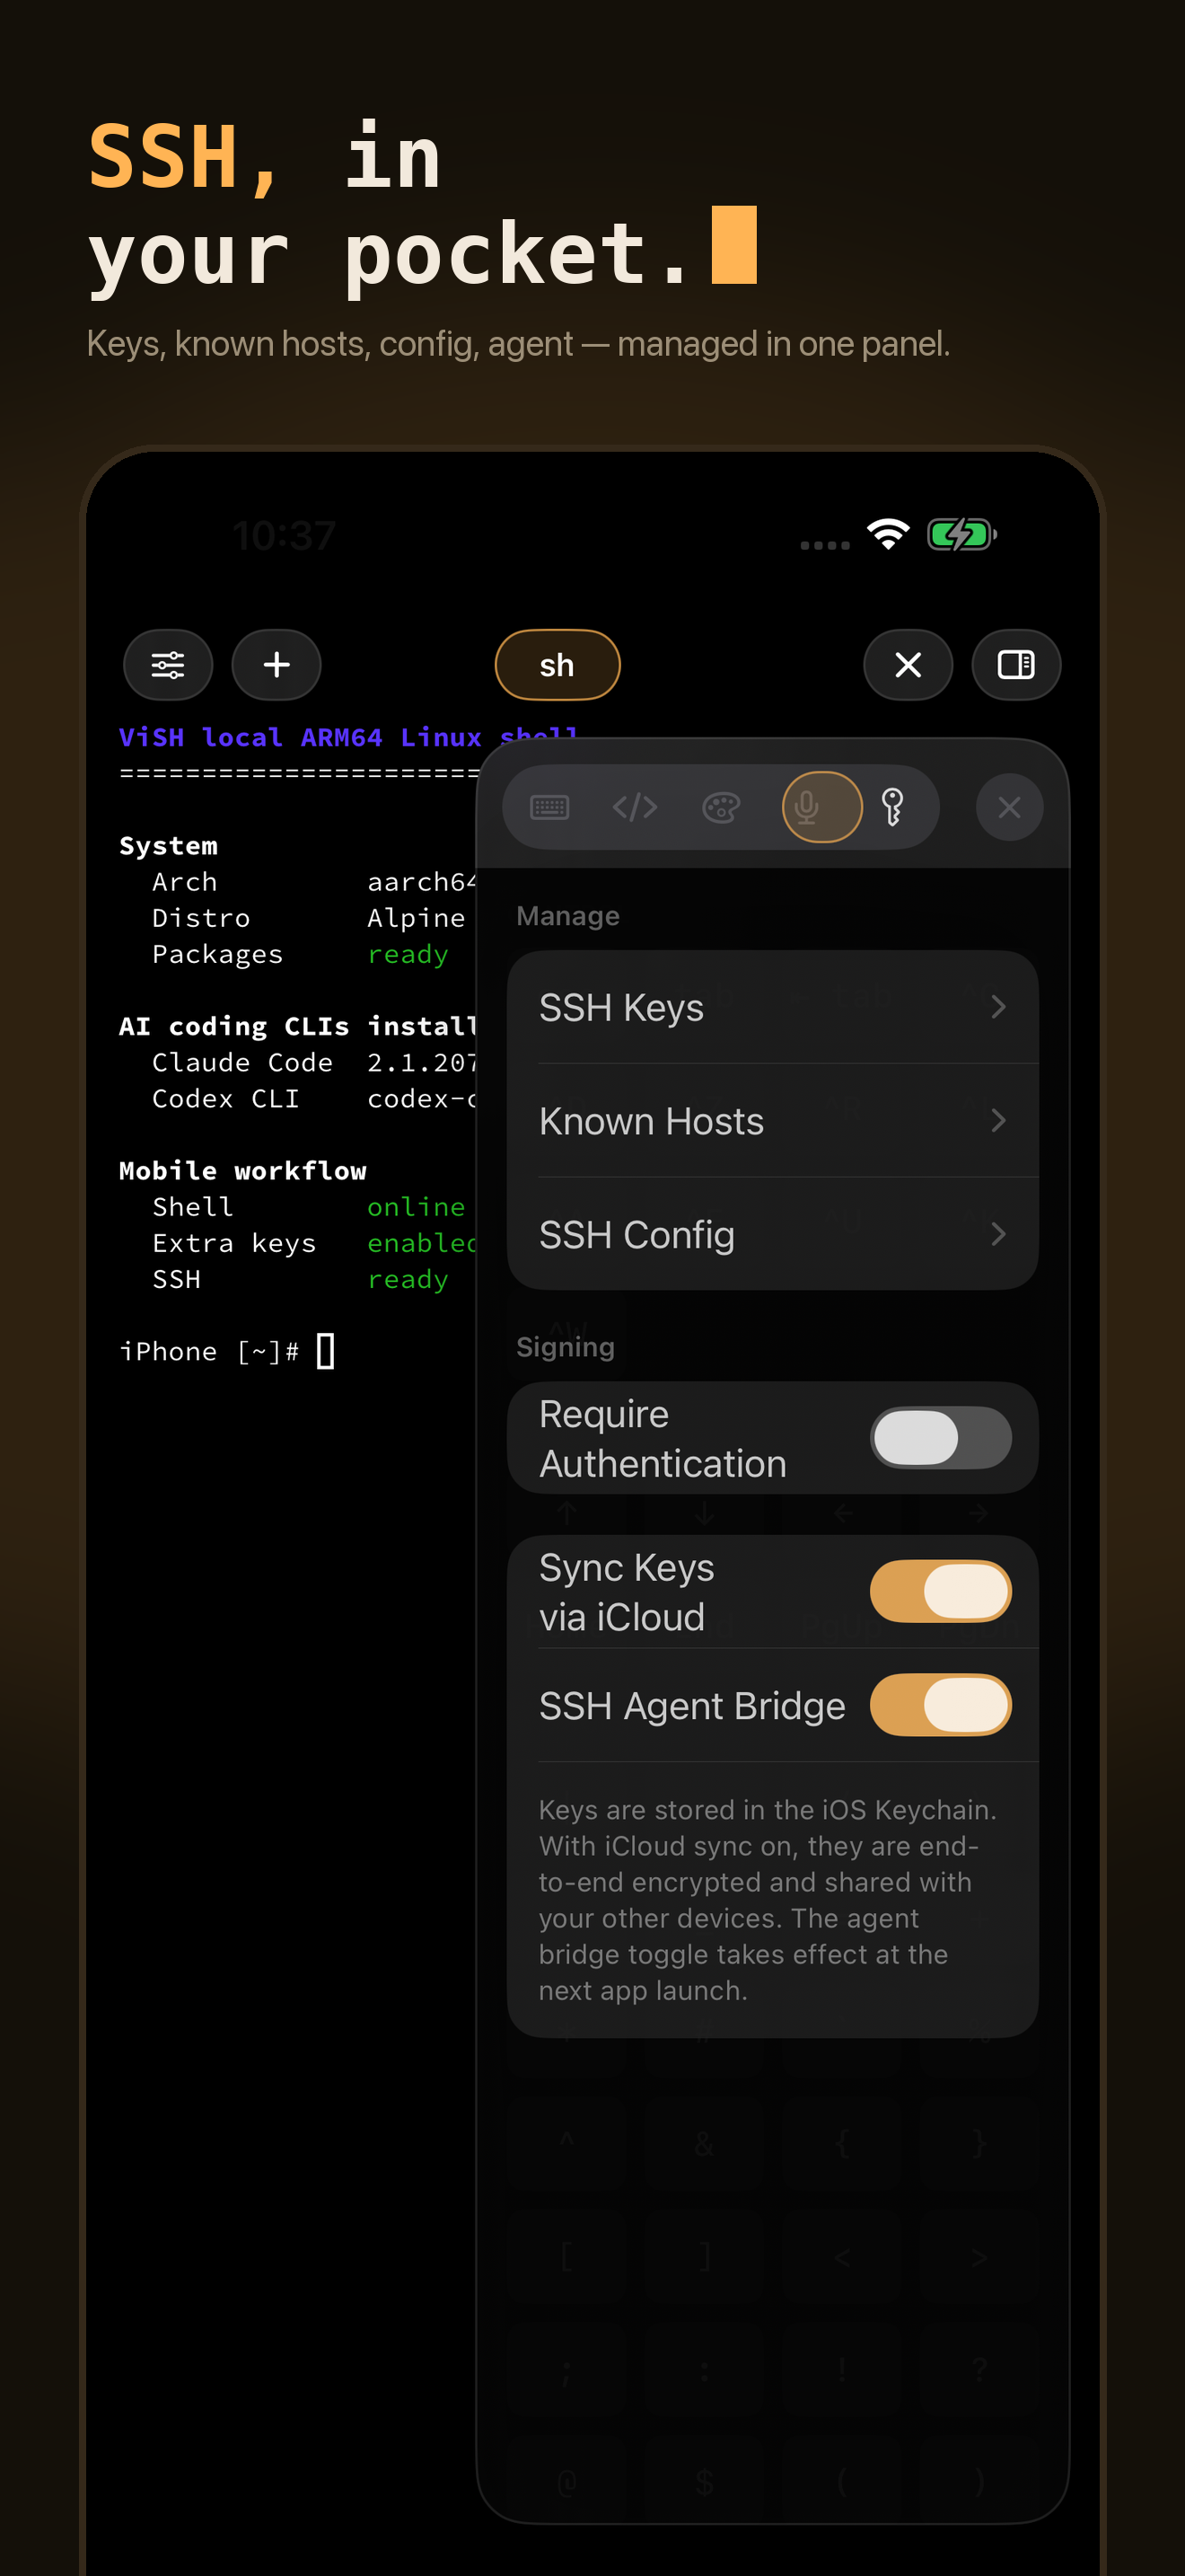This screenshot has width=1185, height=2576.
Task: Tap the iOS Keychain description note
Action: pos(768,1900)
